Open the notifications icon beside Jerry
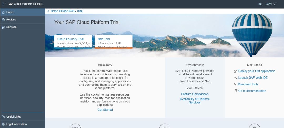 click(260, 4)
